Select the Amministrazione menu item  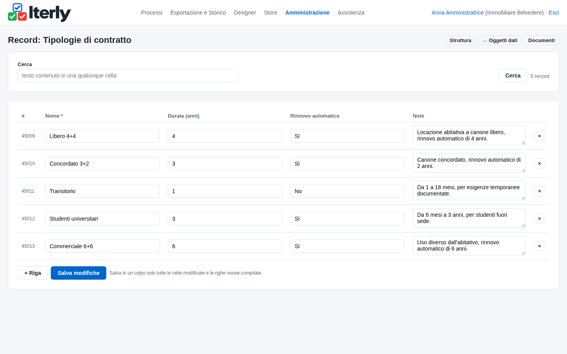307,13
